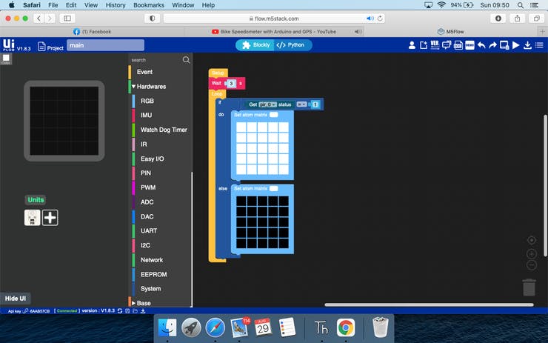Click the Hide UI button
The width and height of the screenshot is (548, 343).
tap(16, 298)
